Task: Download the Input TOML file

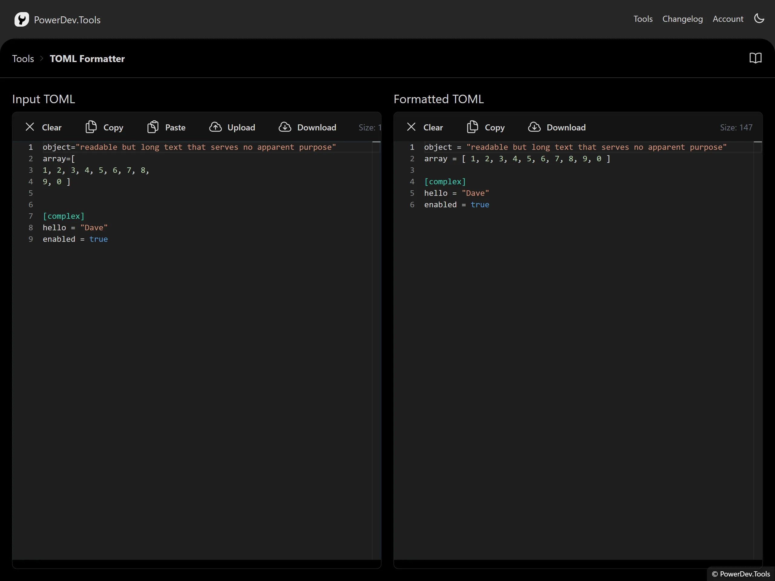Action: coord(308,127)
